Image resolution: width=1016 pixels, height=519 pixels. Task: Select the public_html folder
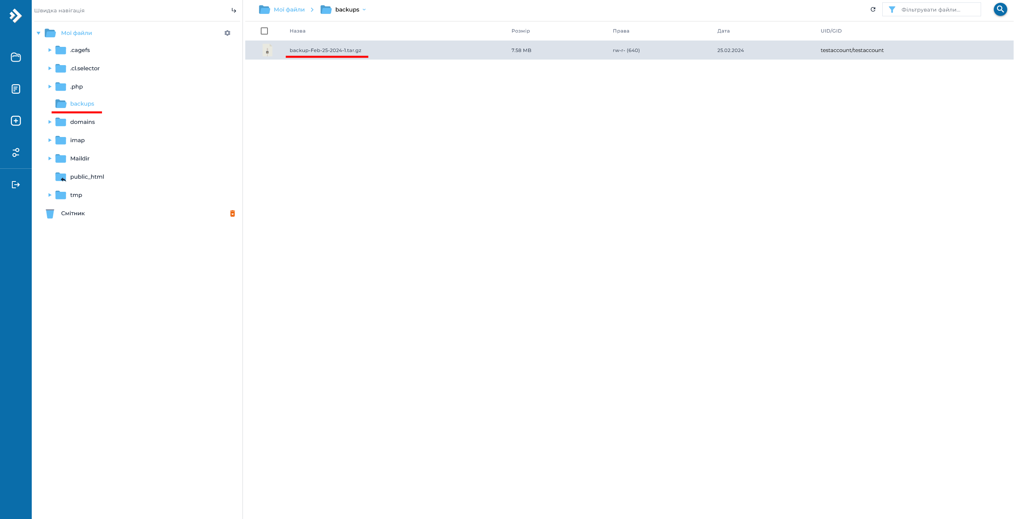pos(87,176)
